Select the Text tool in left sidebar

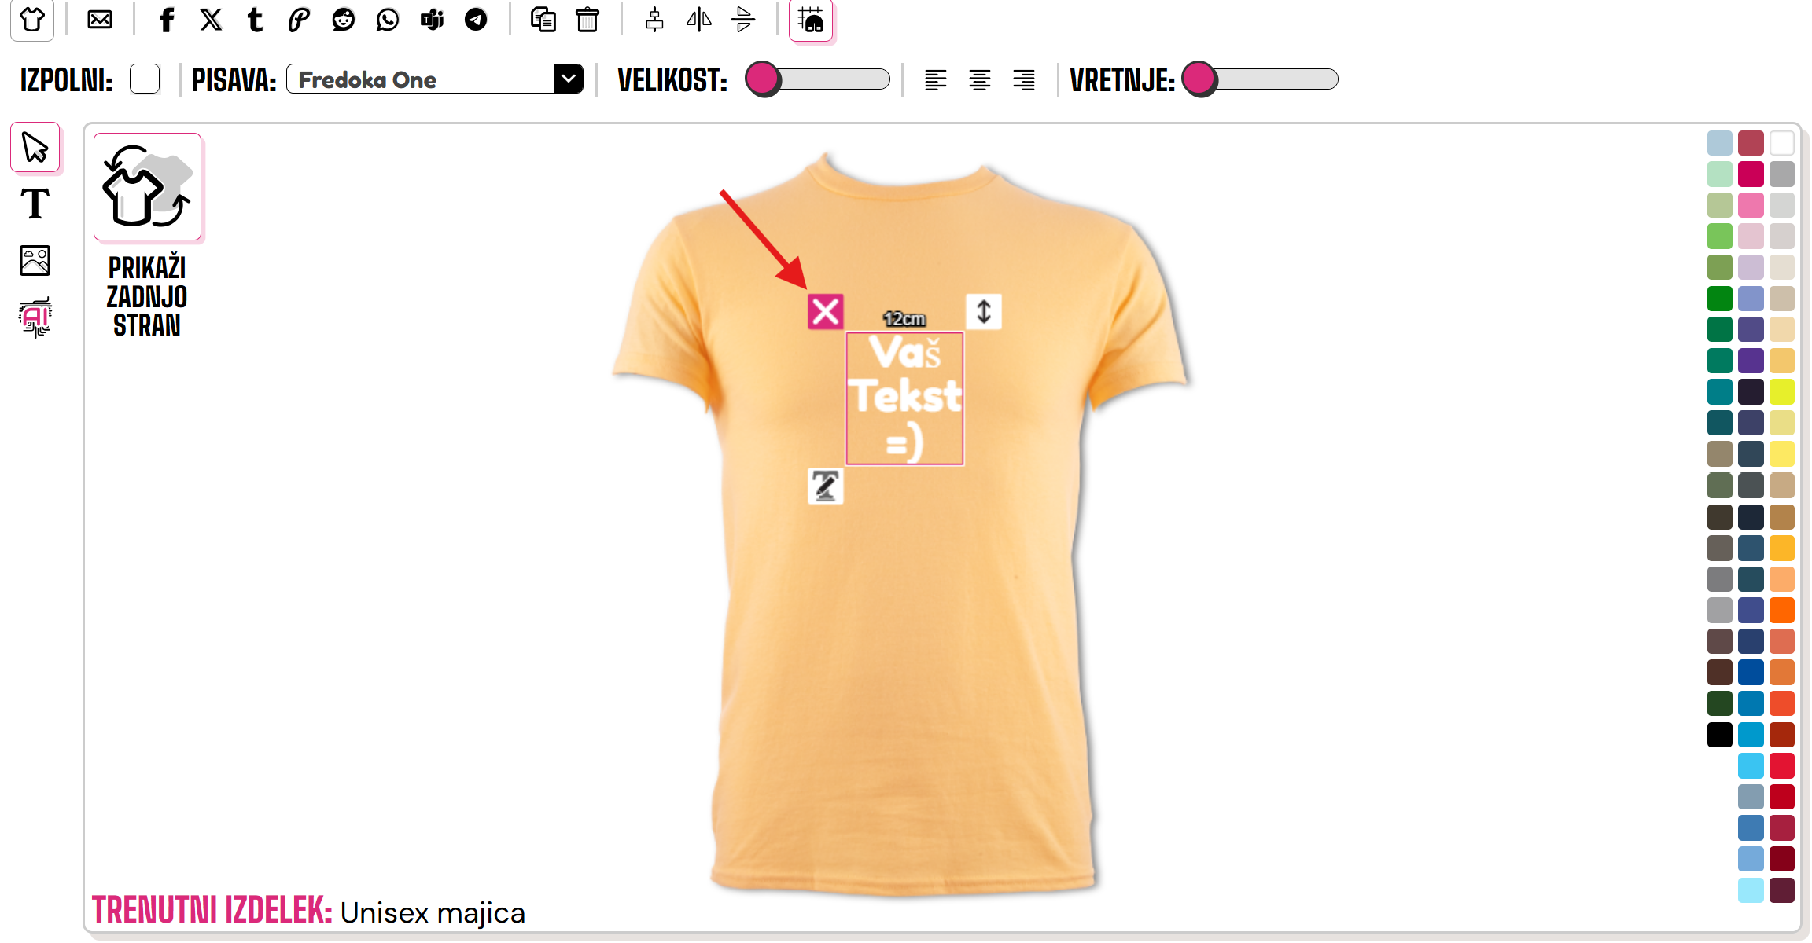click(x=35, y=204)
